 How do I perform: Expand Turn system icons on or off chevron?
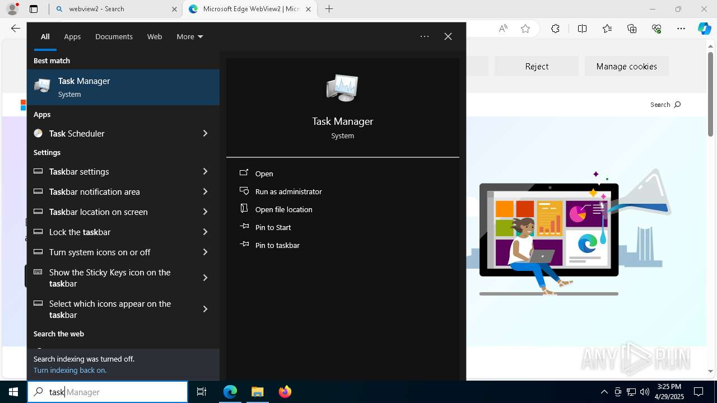pos(205,252)
